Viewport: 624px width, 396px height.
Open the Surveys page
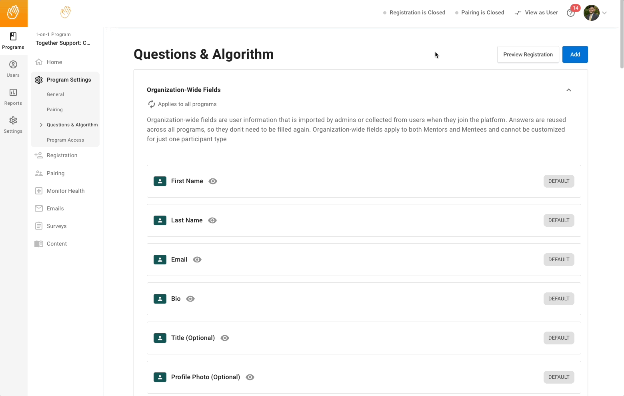(57, 226)
